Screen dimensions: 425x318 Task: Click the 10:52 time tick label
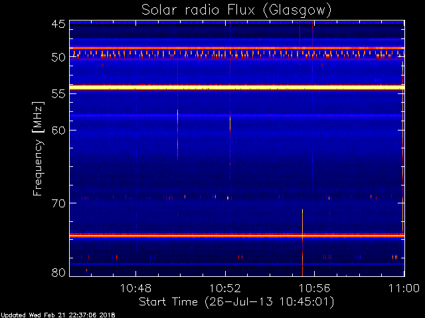tap(225, 288)
